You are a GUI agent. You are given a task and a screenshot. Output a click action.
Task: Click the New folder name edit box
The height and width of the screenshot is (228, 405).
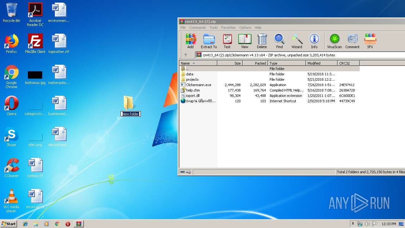(130, 114)
